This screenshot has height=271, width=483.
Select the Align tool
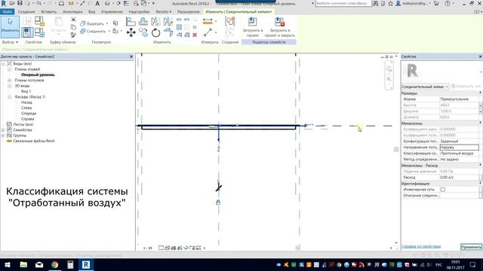pos(131,22)
